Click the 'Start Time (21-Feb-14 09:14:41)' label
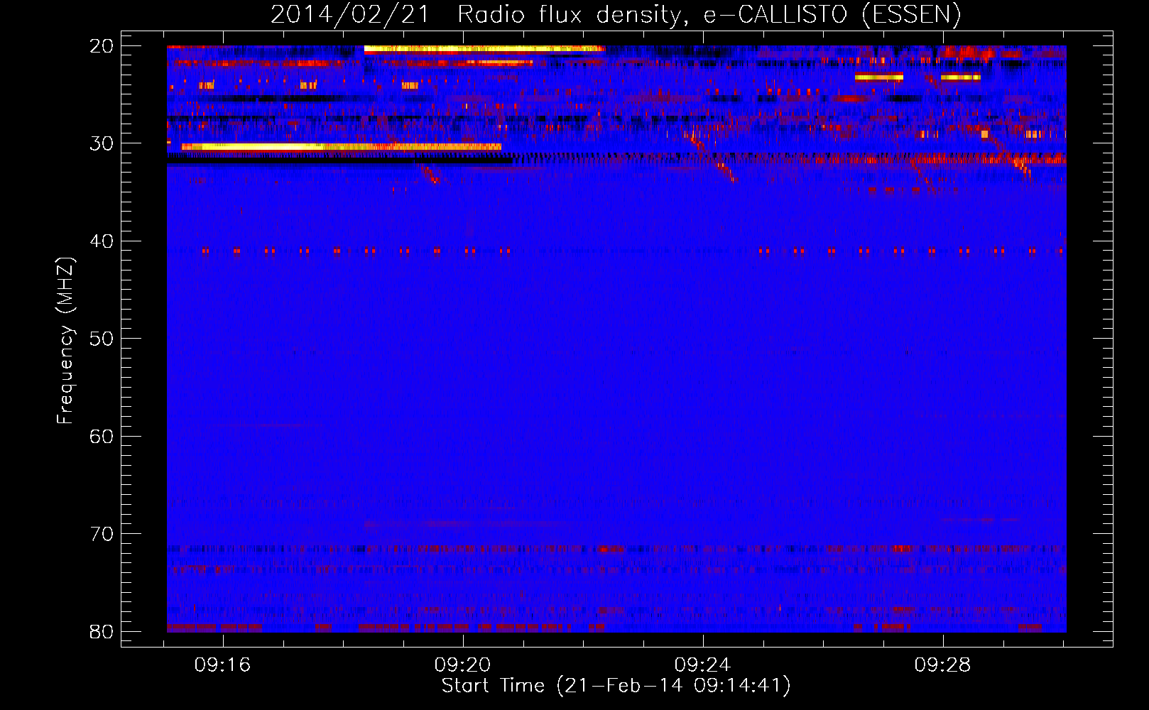 click(x=616, y=686)
